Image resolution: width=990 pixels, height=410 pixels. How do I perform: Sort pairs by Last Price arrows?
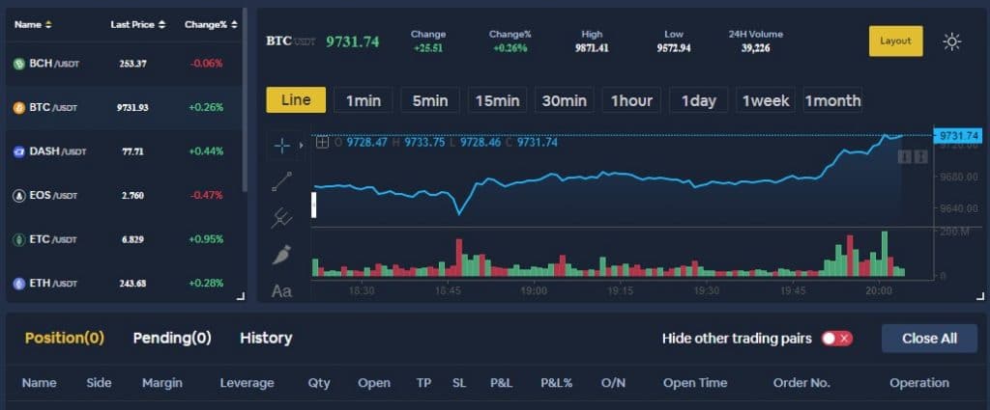(161, 24)
